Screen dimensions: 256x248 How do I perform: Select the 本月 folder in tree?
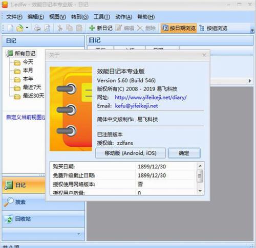[x=28, y=70]
